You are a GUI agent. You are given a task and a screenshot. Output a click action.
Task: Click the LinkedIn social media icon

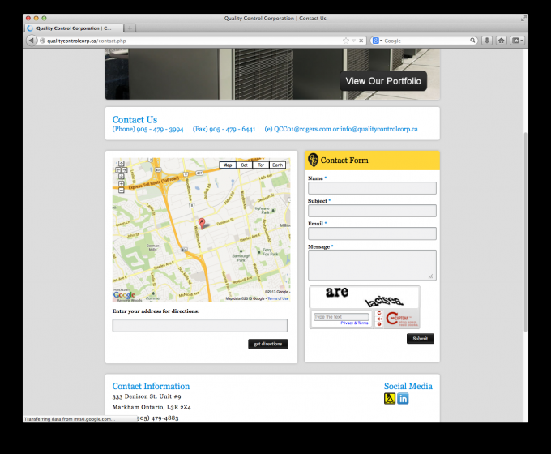(x=403, y=398)
